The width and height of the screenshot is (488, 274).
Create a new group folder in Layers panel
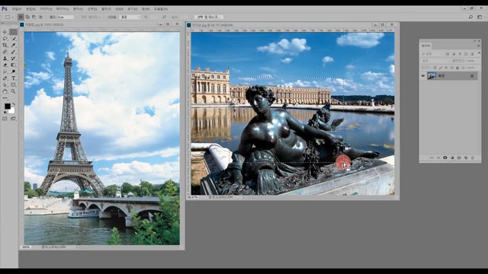tap(459, 158)
